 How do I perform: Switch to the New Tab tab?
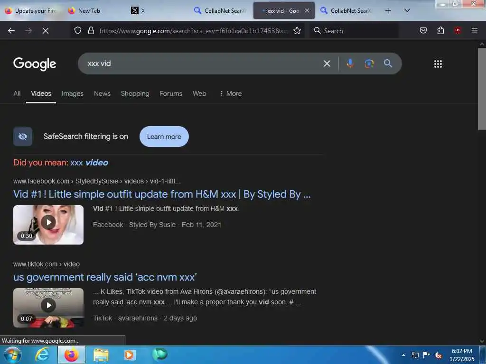click(95, 11)
